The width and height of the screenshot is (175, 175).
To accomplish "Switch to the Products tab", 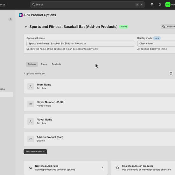I will [56, 64].
